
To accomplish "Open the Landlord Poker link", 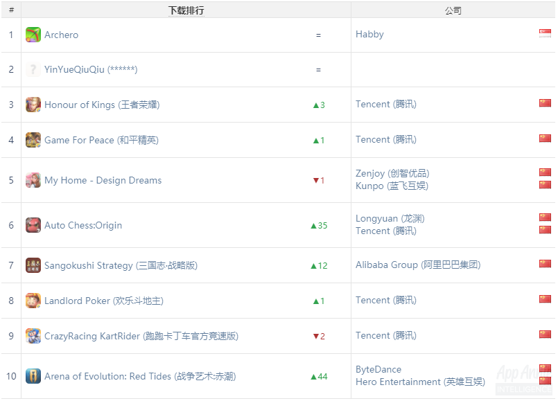I will click(x=104, y=301).
